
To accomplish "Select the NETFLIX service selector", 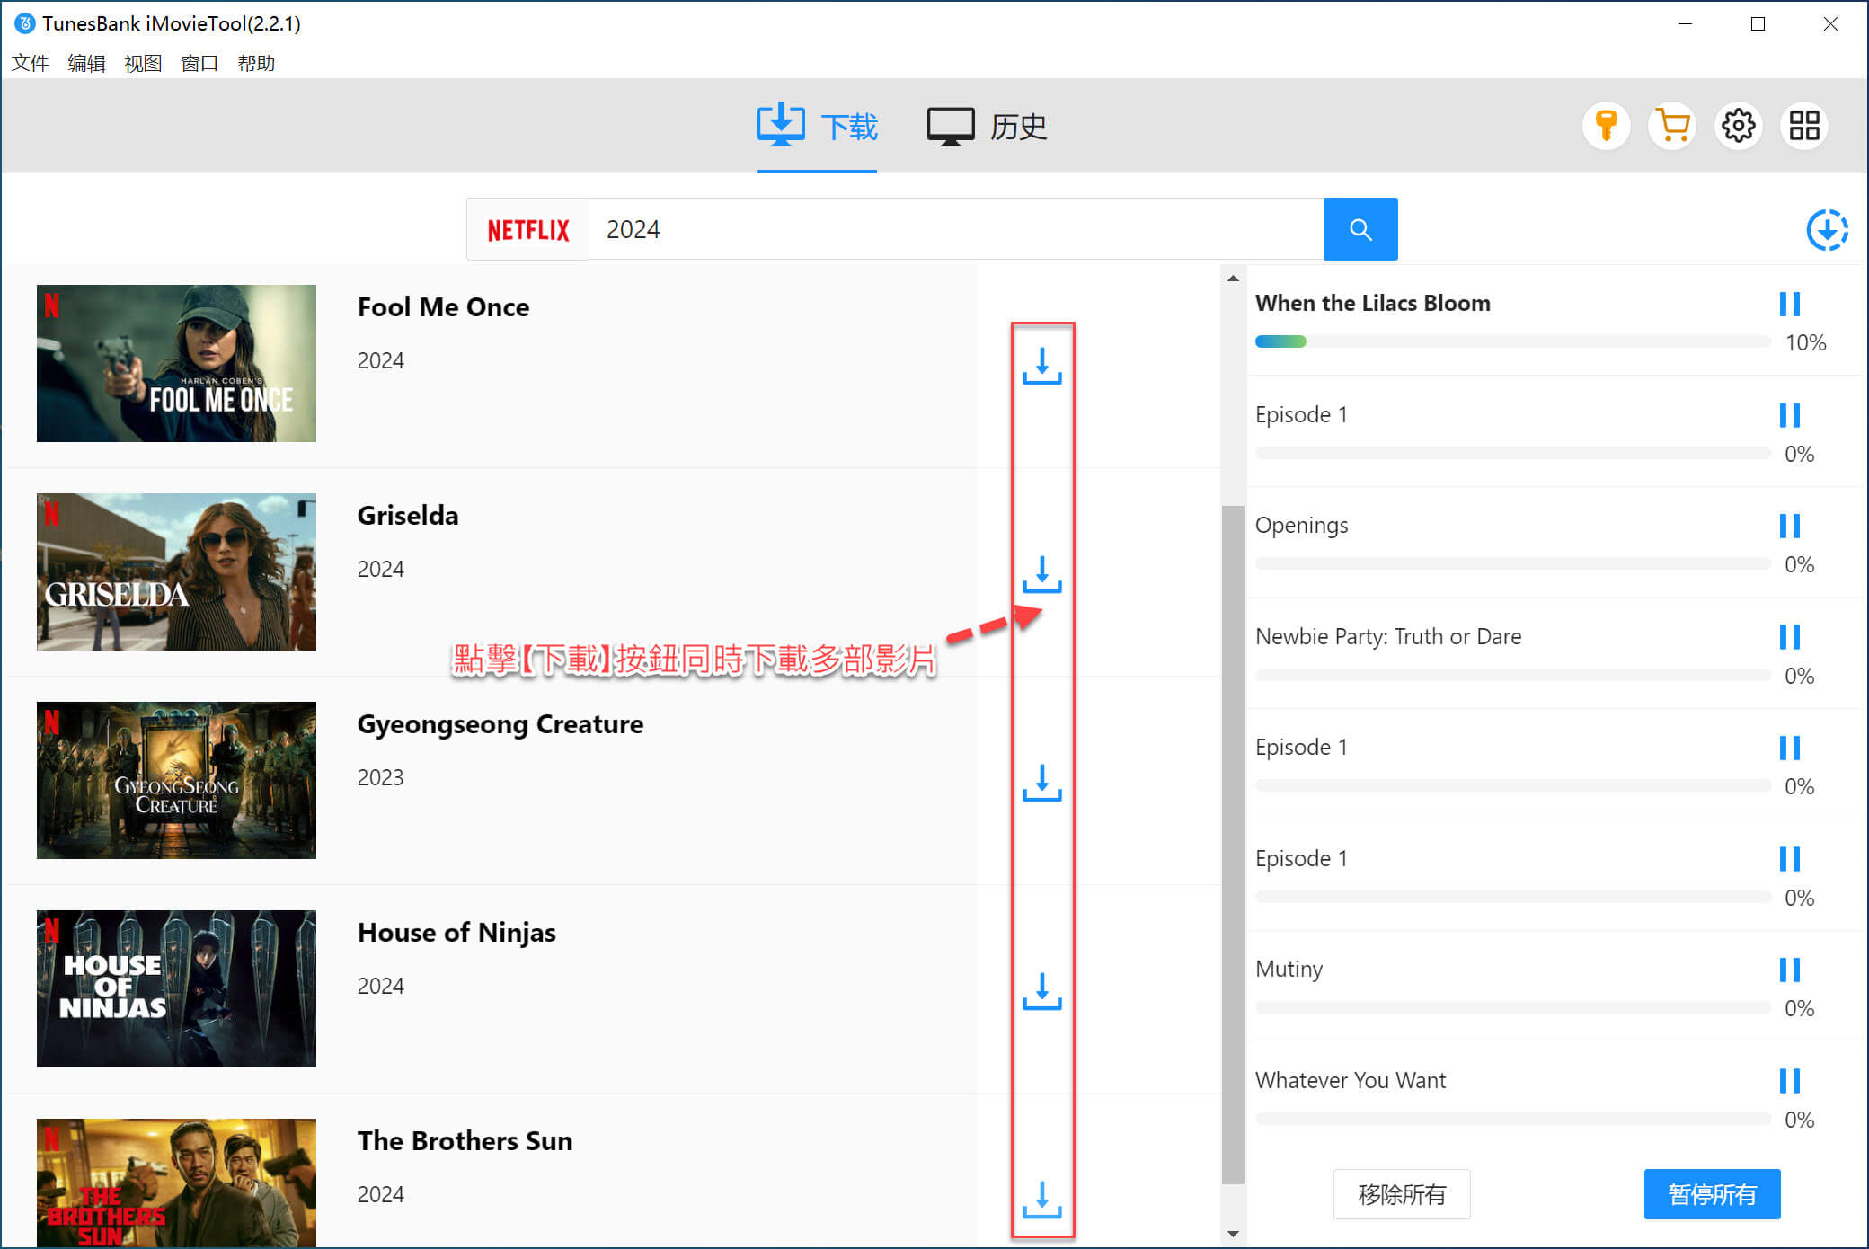I will click(x=528, y=230).
